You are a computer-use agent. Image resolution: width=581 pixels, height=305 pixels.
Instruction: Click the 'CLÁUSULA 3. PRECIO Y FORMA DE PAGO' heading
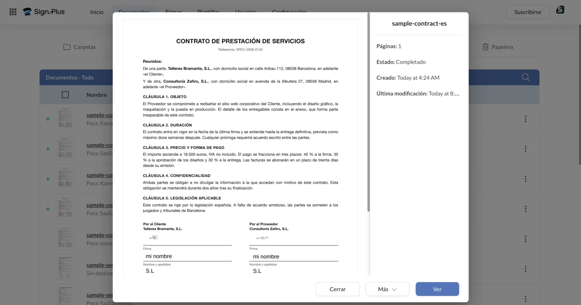click(183, 147)
